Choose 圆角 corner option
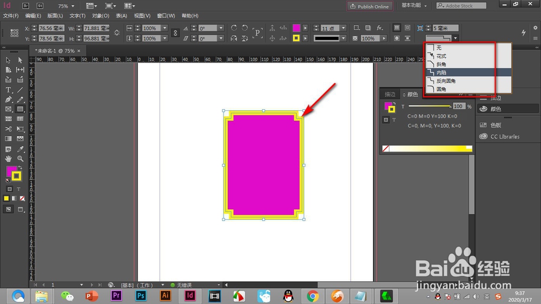This screenshot has height=304, width=541. click(x=469, y=89)
